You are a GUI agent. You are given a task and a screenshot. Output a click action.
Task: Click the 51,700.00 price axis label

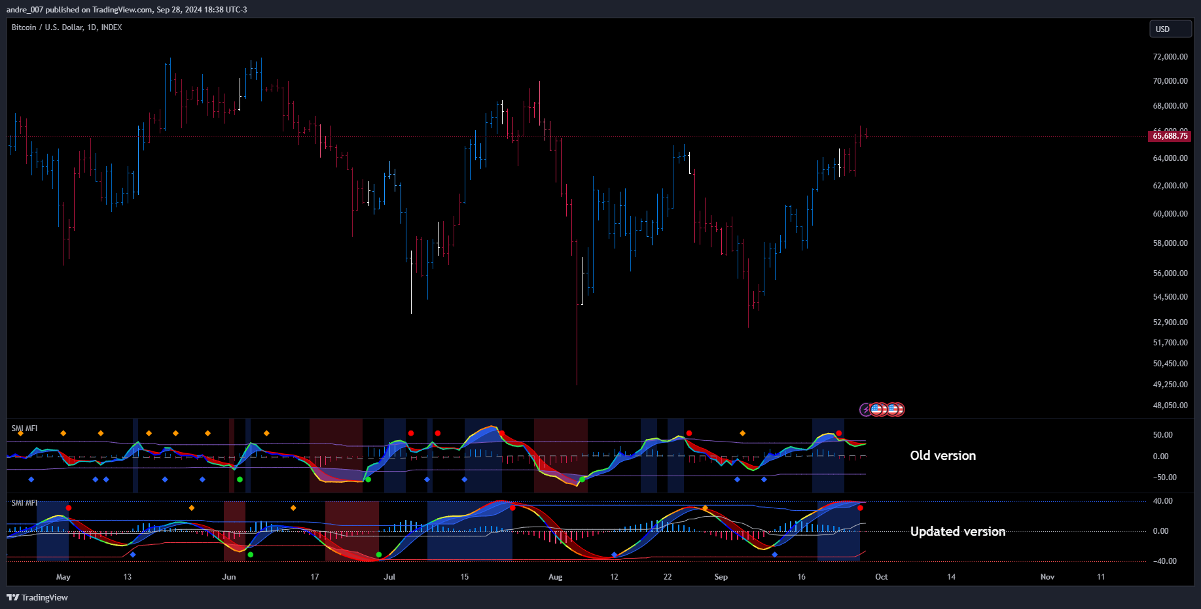click(1170, 343)
